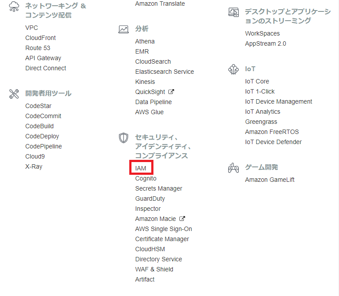
Task: Click the IoT category heading
Action: click(x=250, y=69)
